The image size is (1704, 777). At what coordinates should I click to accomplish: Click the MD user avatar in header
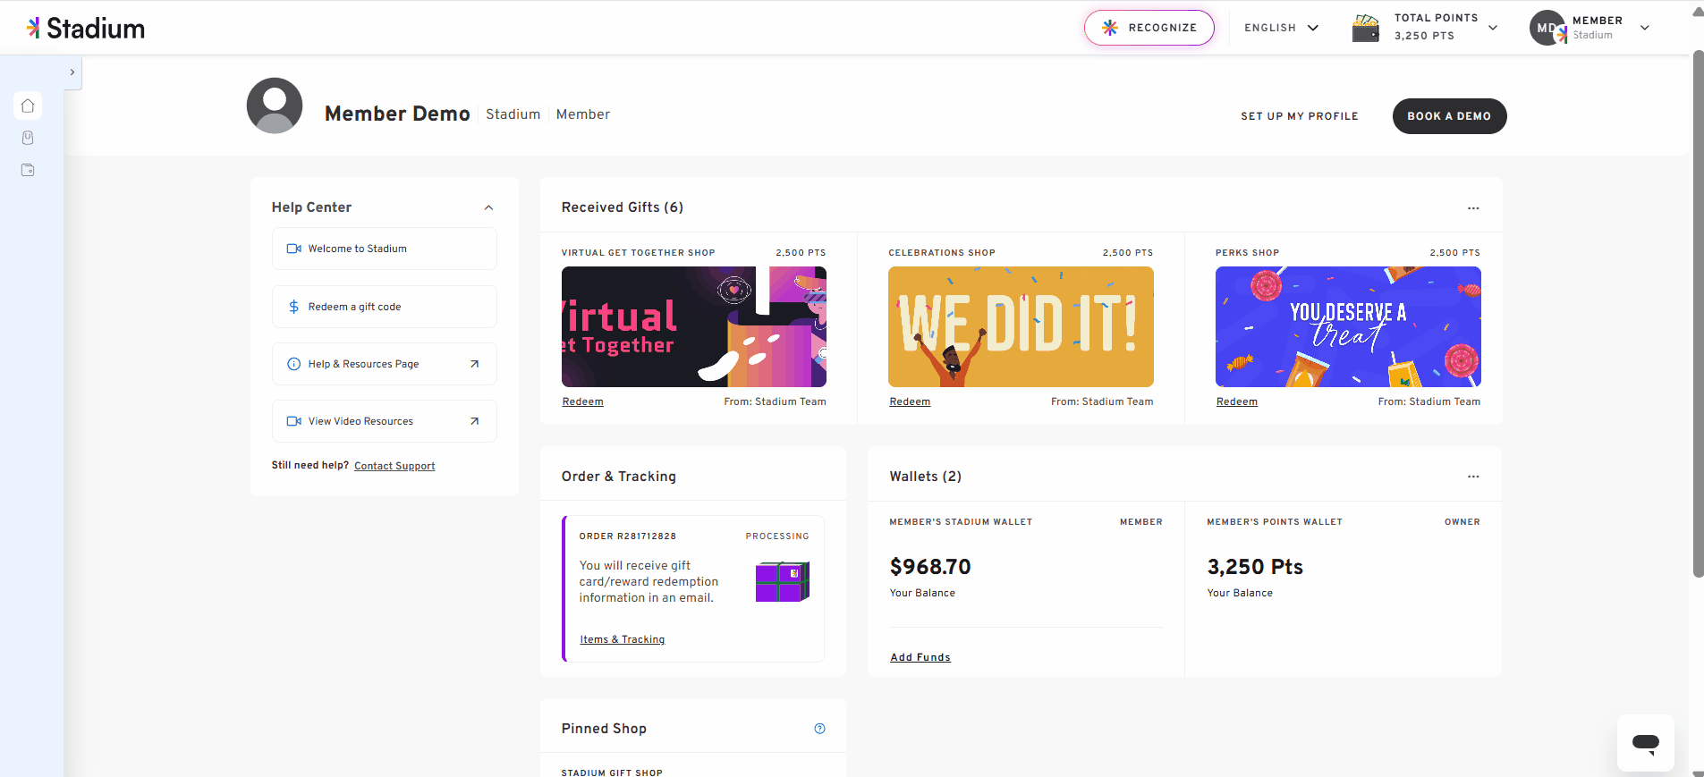(1547, 28)
